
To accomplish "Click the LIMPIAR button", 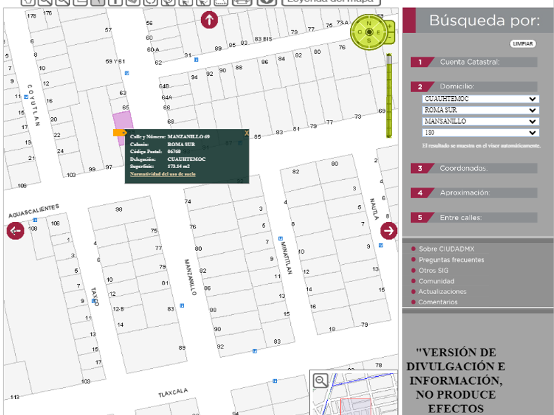I will click(x=522, y=43).
